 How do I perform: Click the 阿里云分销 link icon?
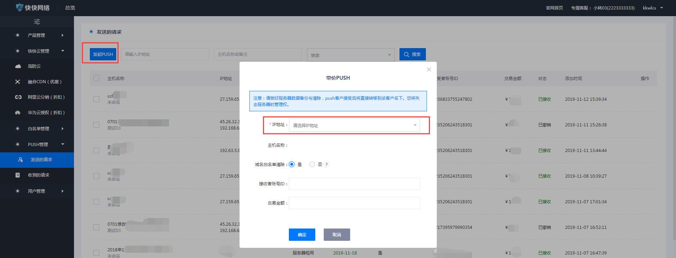[18, 97]
